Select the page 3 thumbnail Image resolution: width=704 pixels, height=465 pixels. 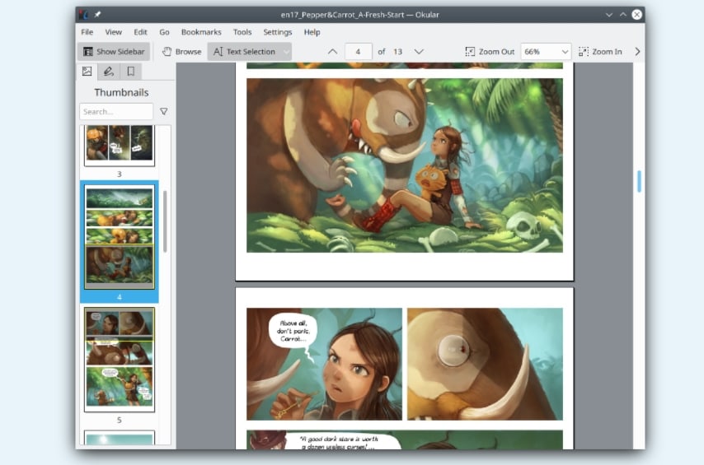click(x=120, y=146)
